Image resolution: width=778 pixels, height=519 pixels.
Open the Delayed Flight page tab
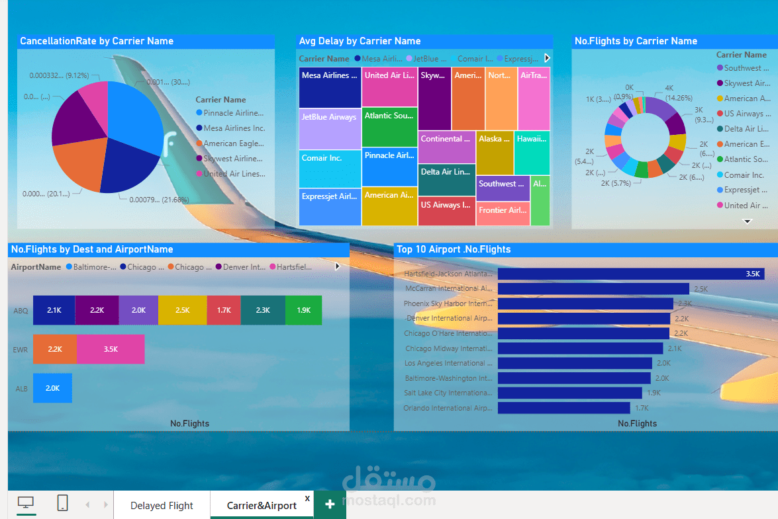162,506
